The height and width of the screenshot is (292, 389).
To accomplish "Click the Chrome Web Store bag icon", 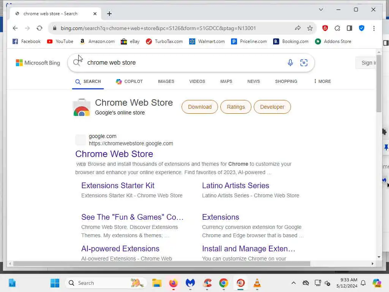I will tap(82, 107).
